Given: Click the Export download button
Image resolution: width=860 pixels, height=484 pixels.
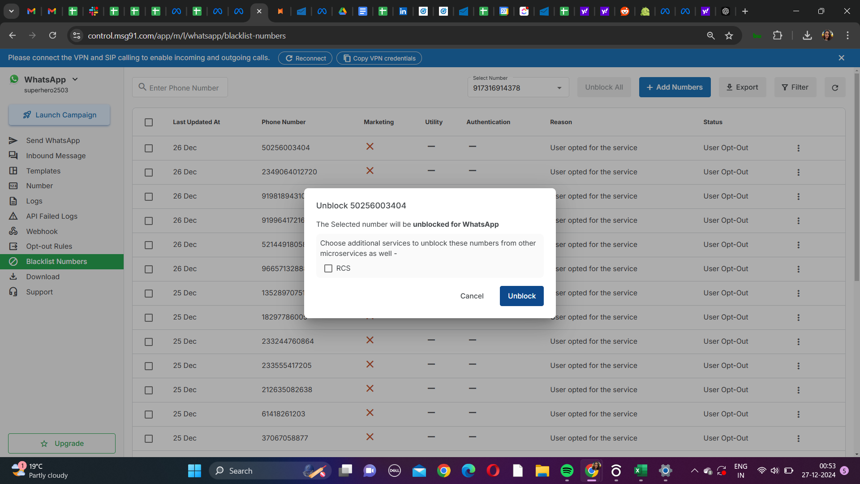Looking at the screenshot, I should point(742,87).
